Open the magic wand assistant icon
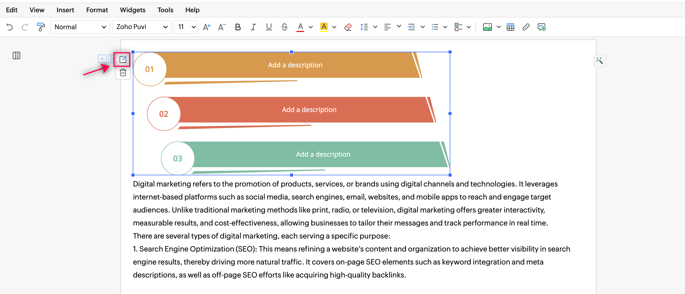The image size is (685, 294). click(599, 61)
